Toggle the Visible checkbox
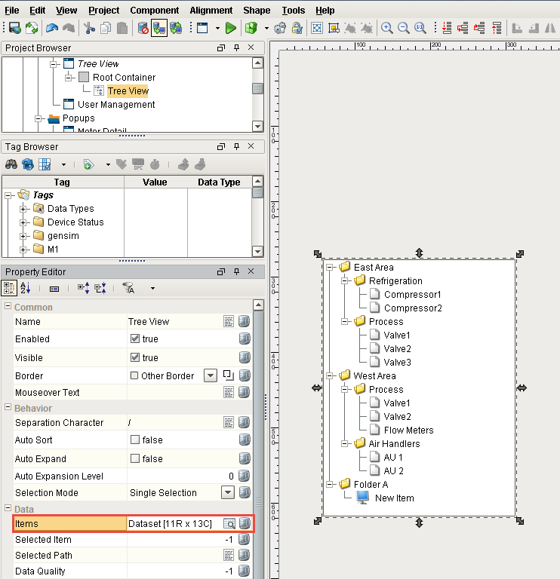 135,357
